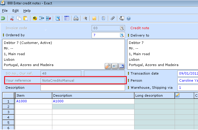Click the Transaction date field 09/01/2012

point(188,73)
